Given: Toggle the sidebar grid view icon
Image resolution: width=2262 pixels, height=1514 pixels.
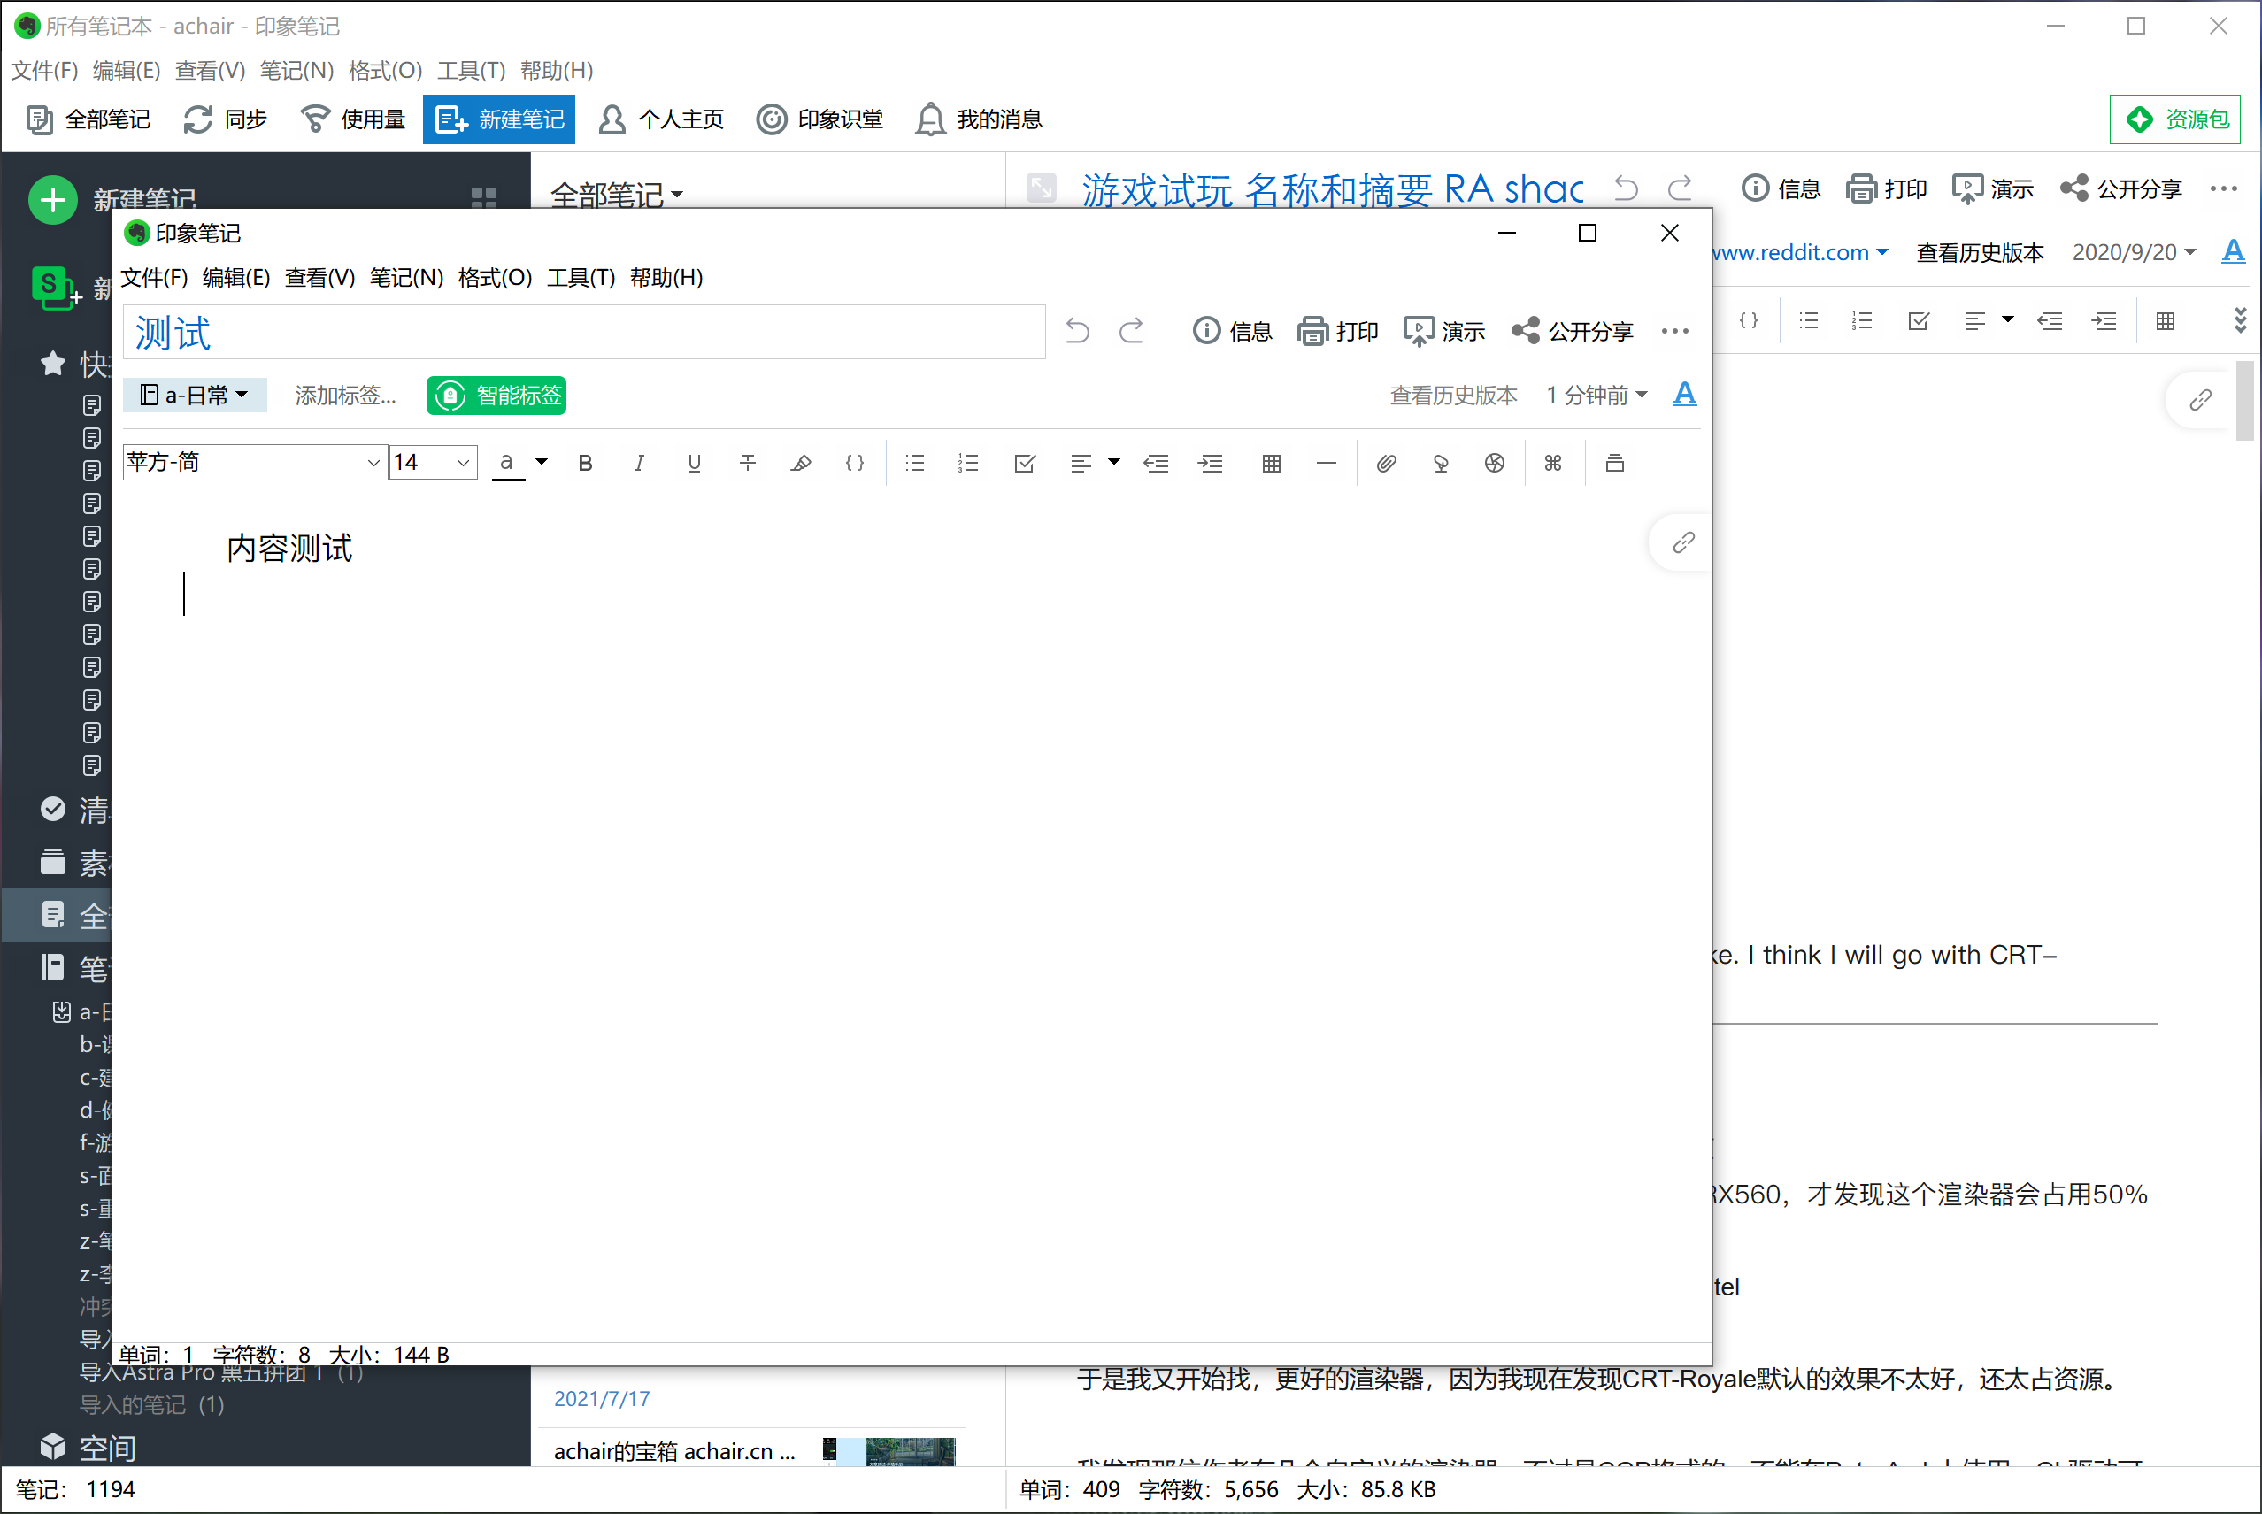Looking at the screenshot, I should tap(484, 197).
